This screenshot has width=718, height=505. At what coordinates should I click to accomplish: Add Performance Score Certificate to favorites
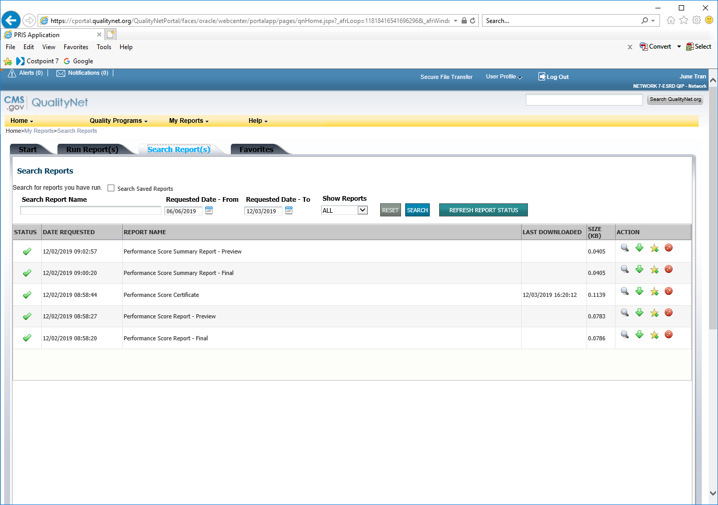tap(654, 291)
